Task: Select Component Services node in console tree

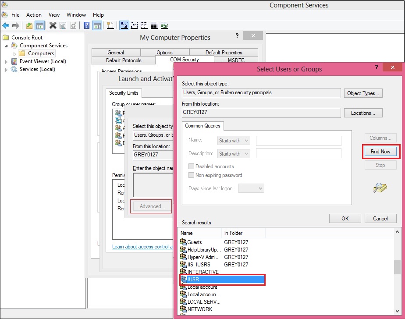Action: click(x=43, y=46)
